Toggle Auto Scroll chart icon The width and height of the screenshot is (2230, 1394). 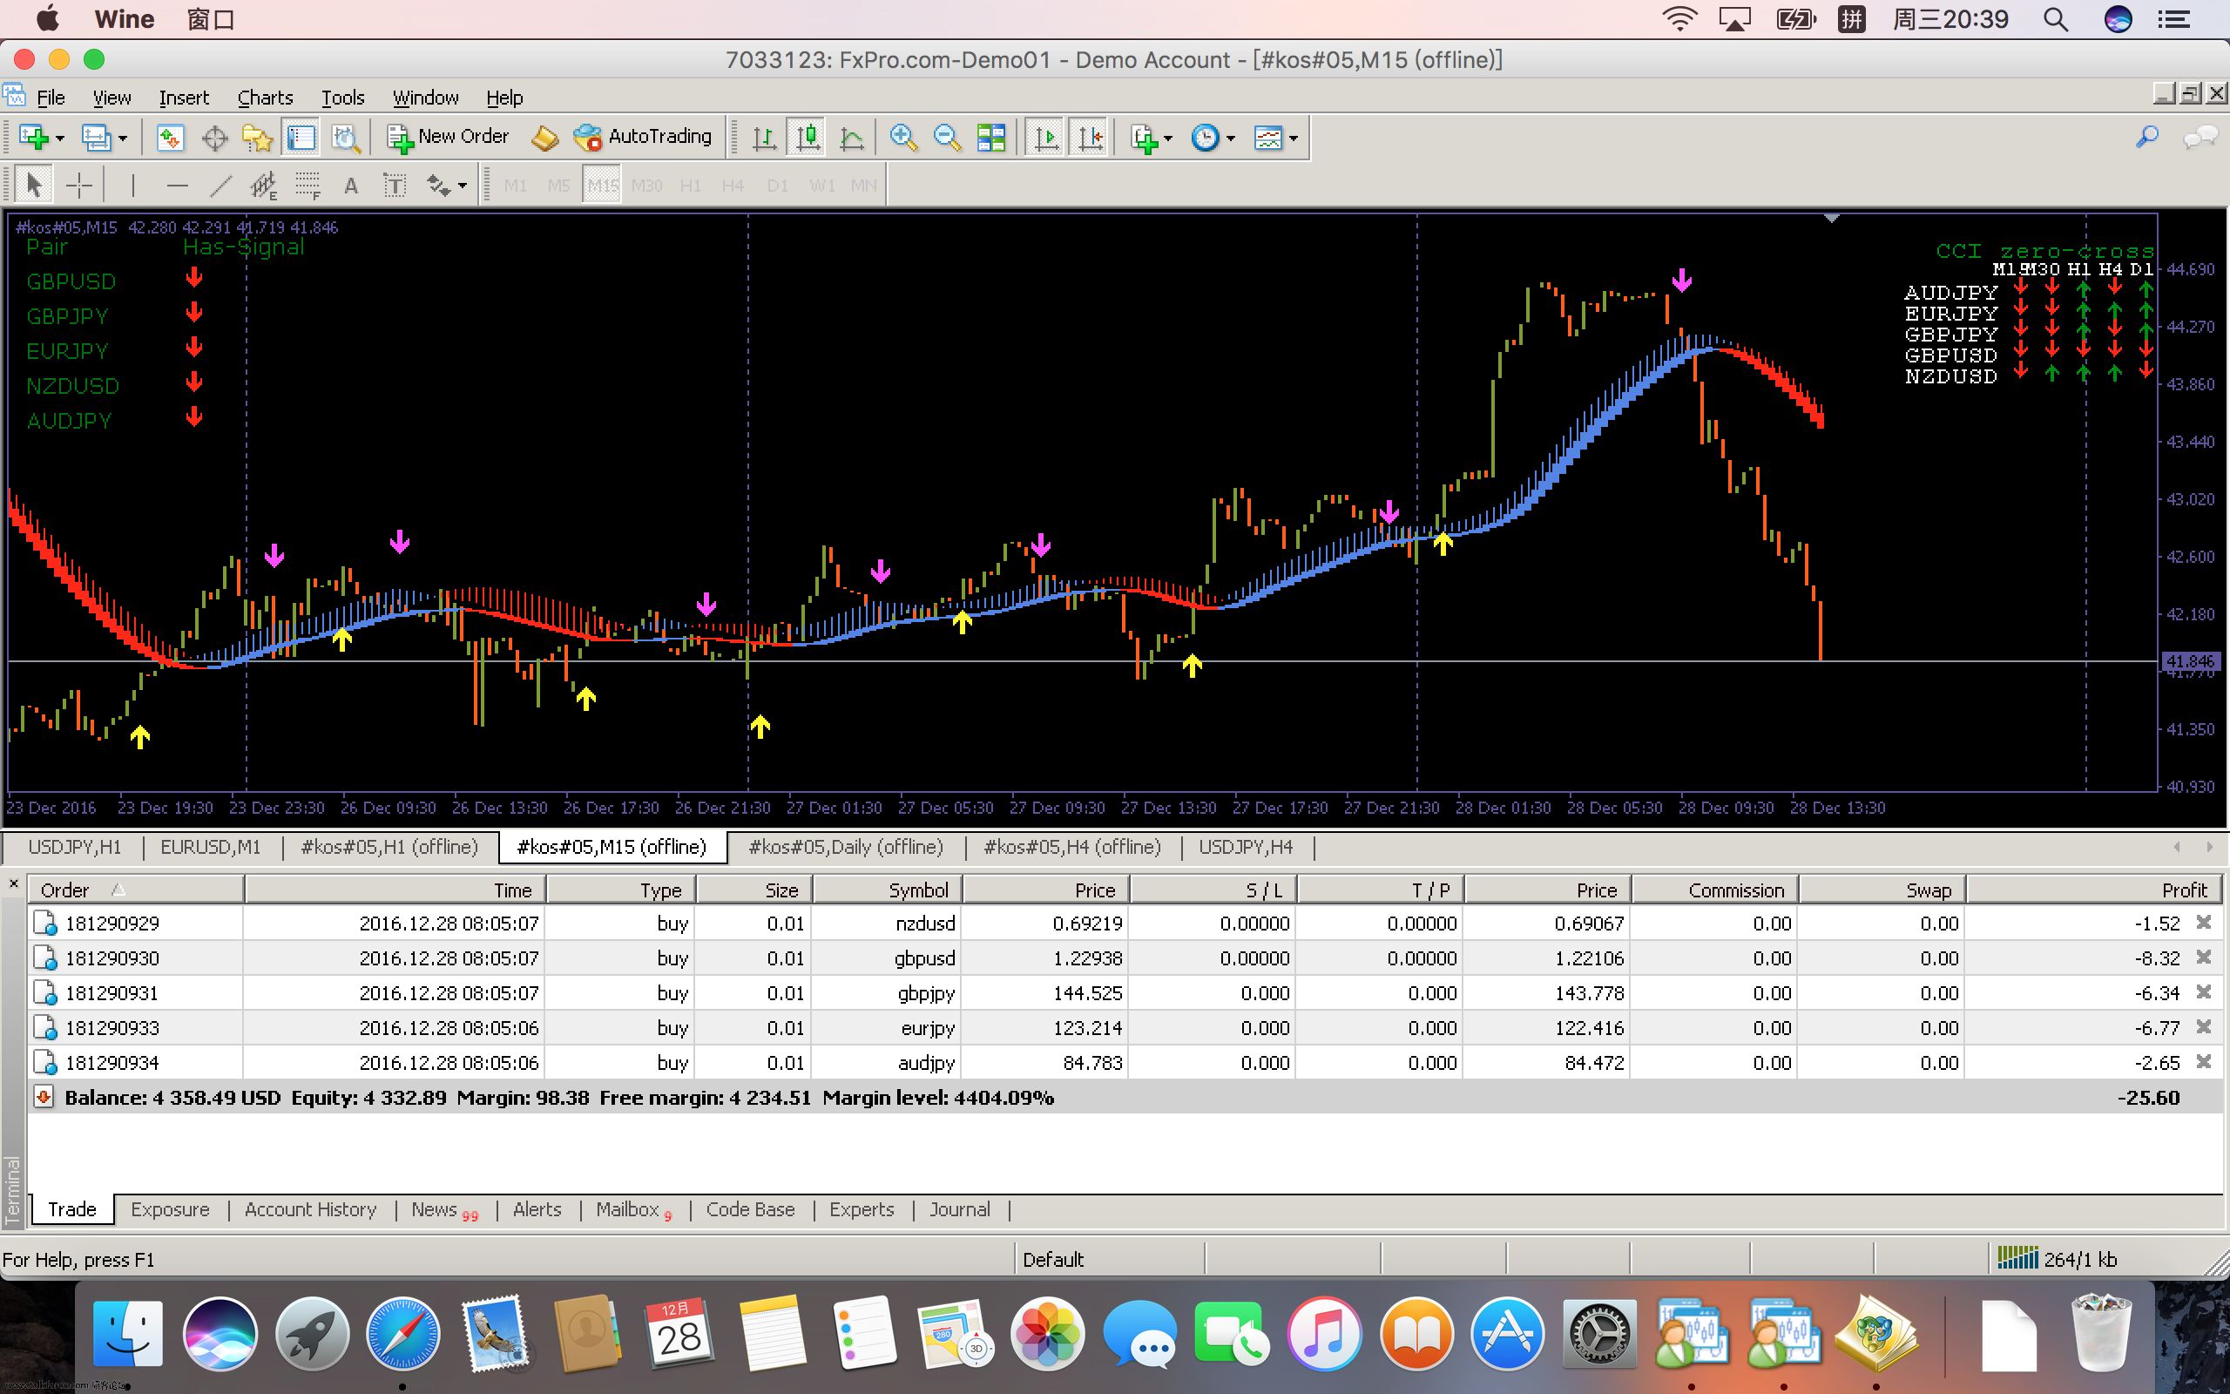click(1046, 138)
